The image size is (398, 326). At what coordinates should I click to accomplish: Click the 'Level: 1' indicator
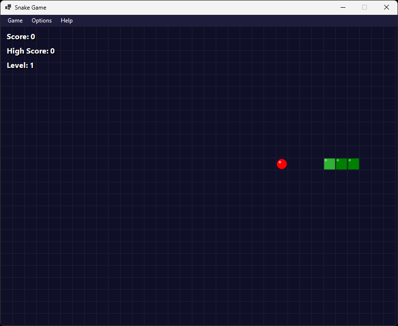pyautogui.click(x=20, y=65)
